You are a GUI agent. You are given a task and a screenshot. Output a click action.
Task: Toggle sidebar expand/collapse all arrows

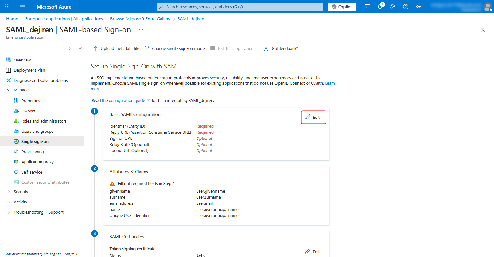(x=70, y=48)
